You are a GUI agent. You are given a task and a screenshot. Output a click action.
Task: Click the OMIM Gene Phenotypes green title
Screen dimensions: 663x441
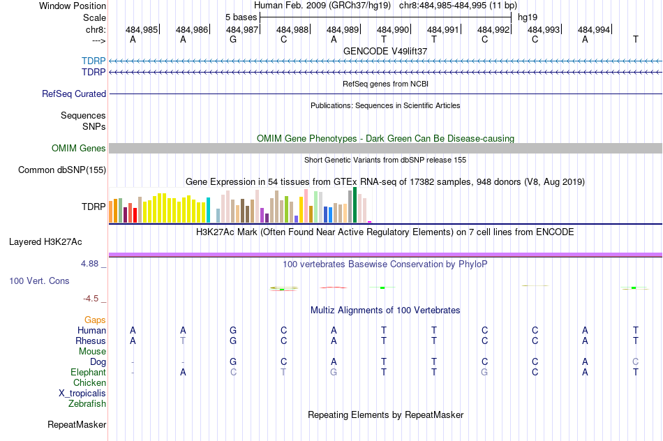[x=386, y=138]
